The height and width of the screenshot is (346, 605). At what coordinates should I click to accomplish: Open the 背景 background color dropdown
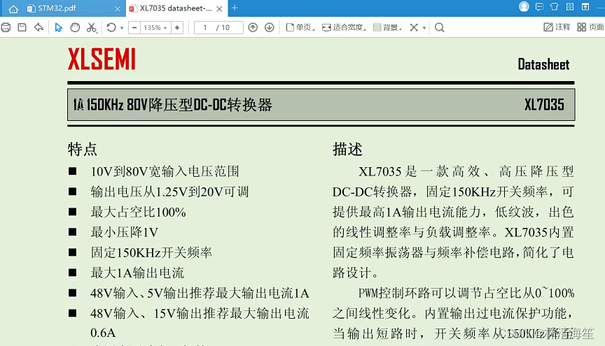pos(387,27)
